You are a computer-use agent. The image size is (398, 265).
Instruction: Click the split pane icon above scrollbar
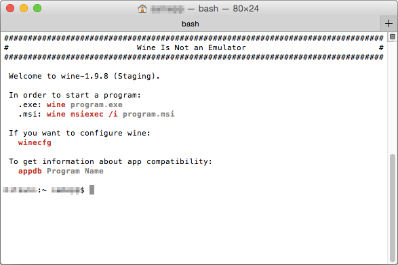point(392,37)
